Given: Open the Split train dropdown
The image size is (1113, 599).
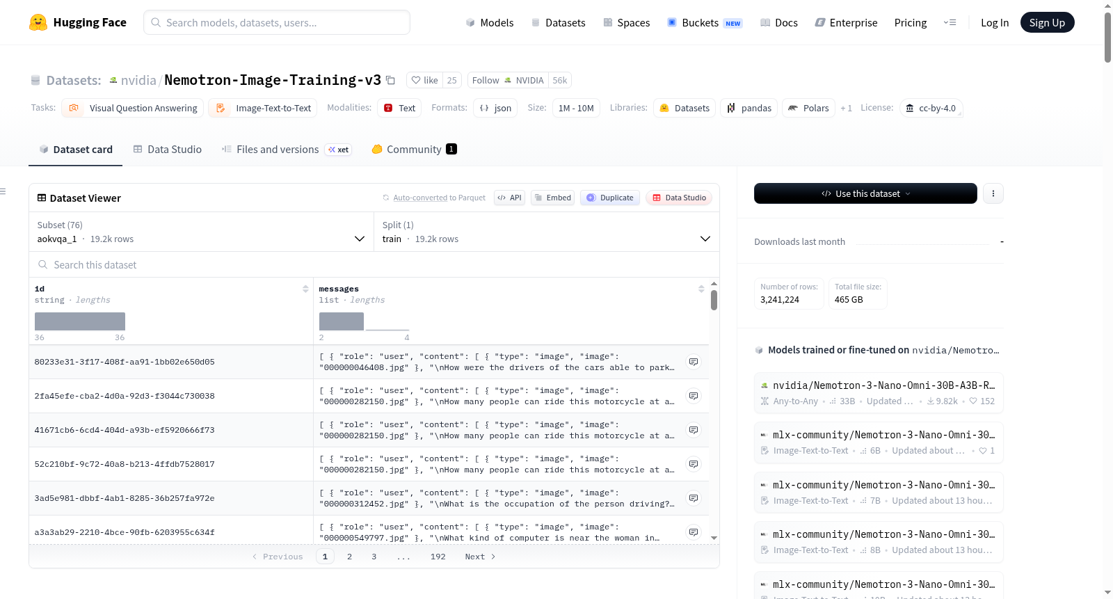Looking at the screenshot, I should pos(547,232).
